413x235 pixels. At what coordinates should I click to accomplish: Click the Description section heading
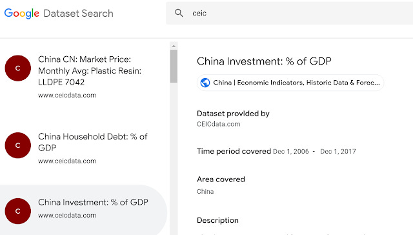coord(217,220)
